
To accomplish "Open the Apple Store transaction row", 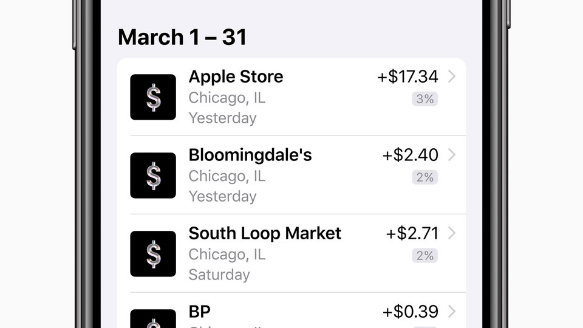I will [291, 97].
